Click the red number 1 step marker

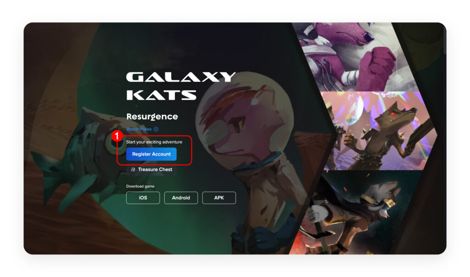[117, 136]
